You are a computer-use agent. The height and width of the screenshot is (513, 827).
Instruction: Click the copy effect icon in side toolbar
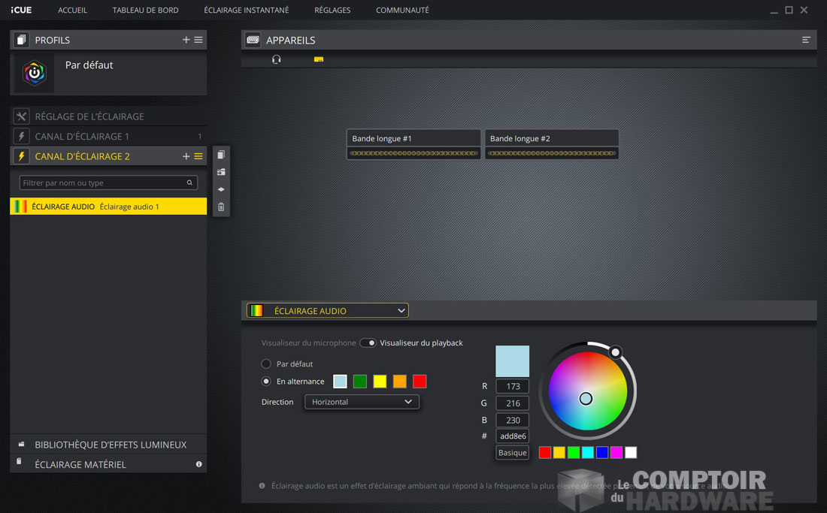point(221,155)
